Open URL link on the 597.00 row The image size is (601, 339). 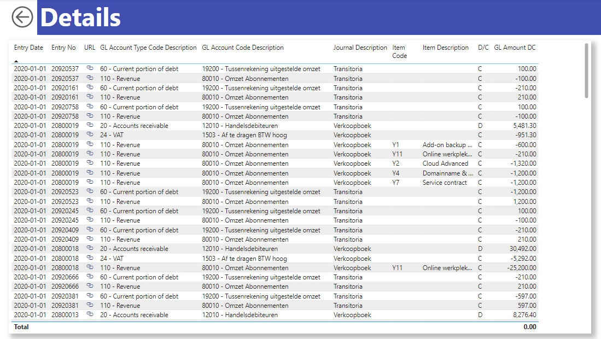click(x=90, y=305)
